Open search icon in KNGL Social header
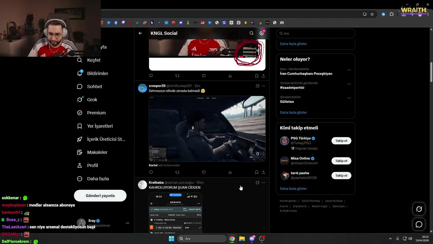 pyautogui.click(x=251, y=33)
